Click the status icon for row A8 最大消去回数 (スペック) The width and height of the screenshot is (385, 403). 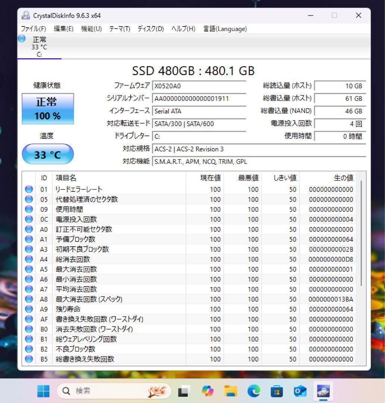[29, 299]
